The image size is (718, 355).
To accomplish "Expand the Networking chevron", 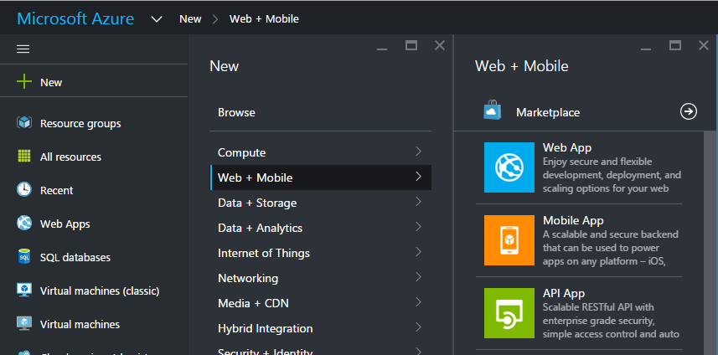I will tap(418, 277).
